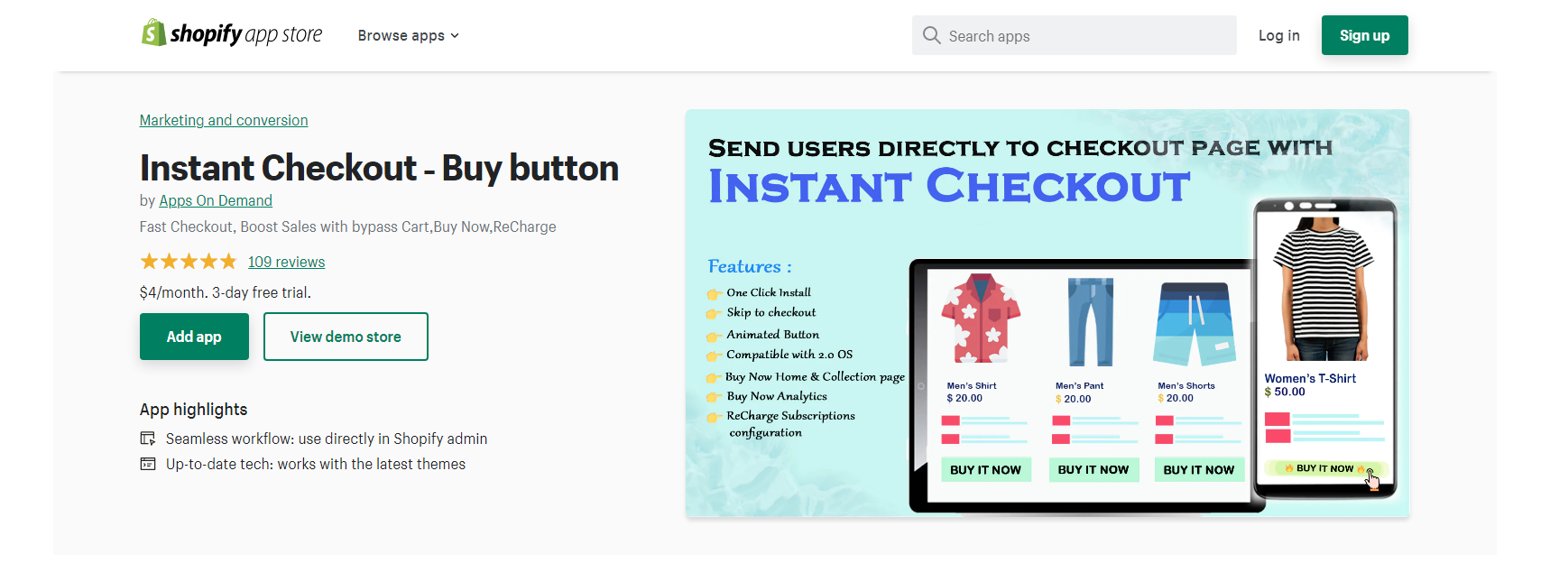Click the Women's T-Shirt phone image
Viewport: 1550px width, 582px height.
coord(1323,287)
